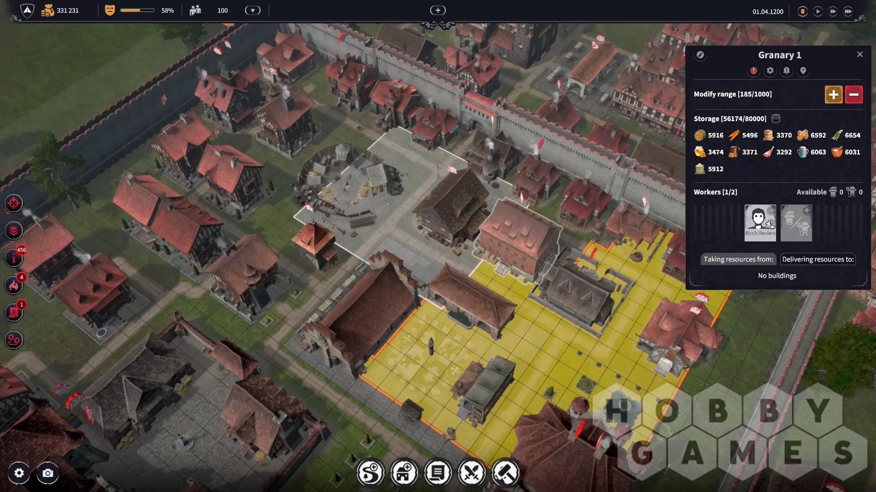Increase range with the yellow plus button
Viewport: 876px width, 492px height.
(x=834, y=94)
